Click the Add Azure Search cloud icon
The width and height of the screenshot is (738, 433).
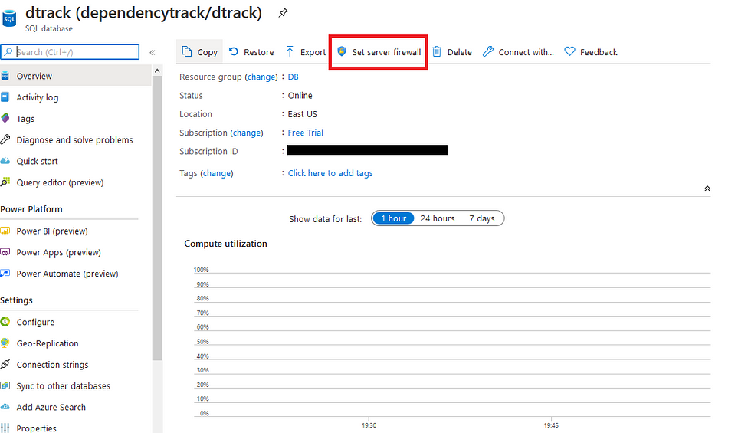[5, 407]
